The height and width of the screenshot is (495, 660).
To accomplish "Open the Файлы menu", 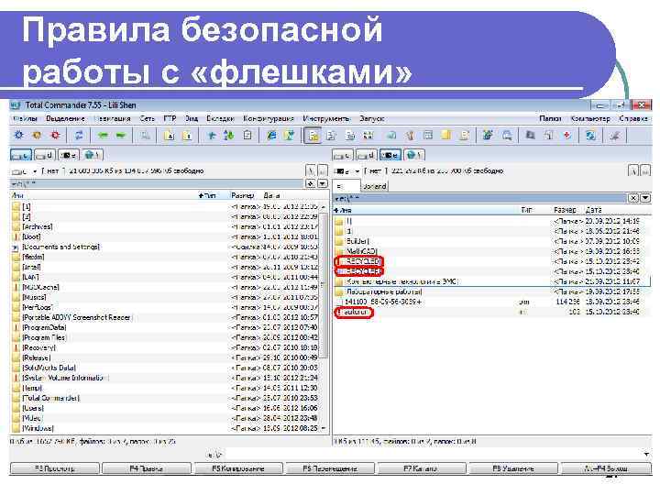I will pos(25,118).
